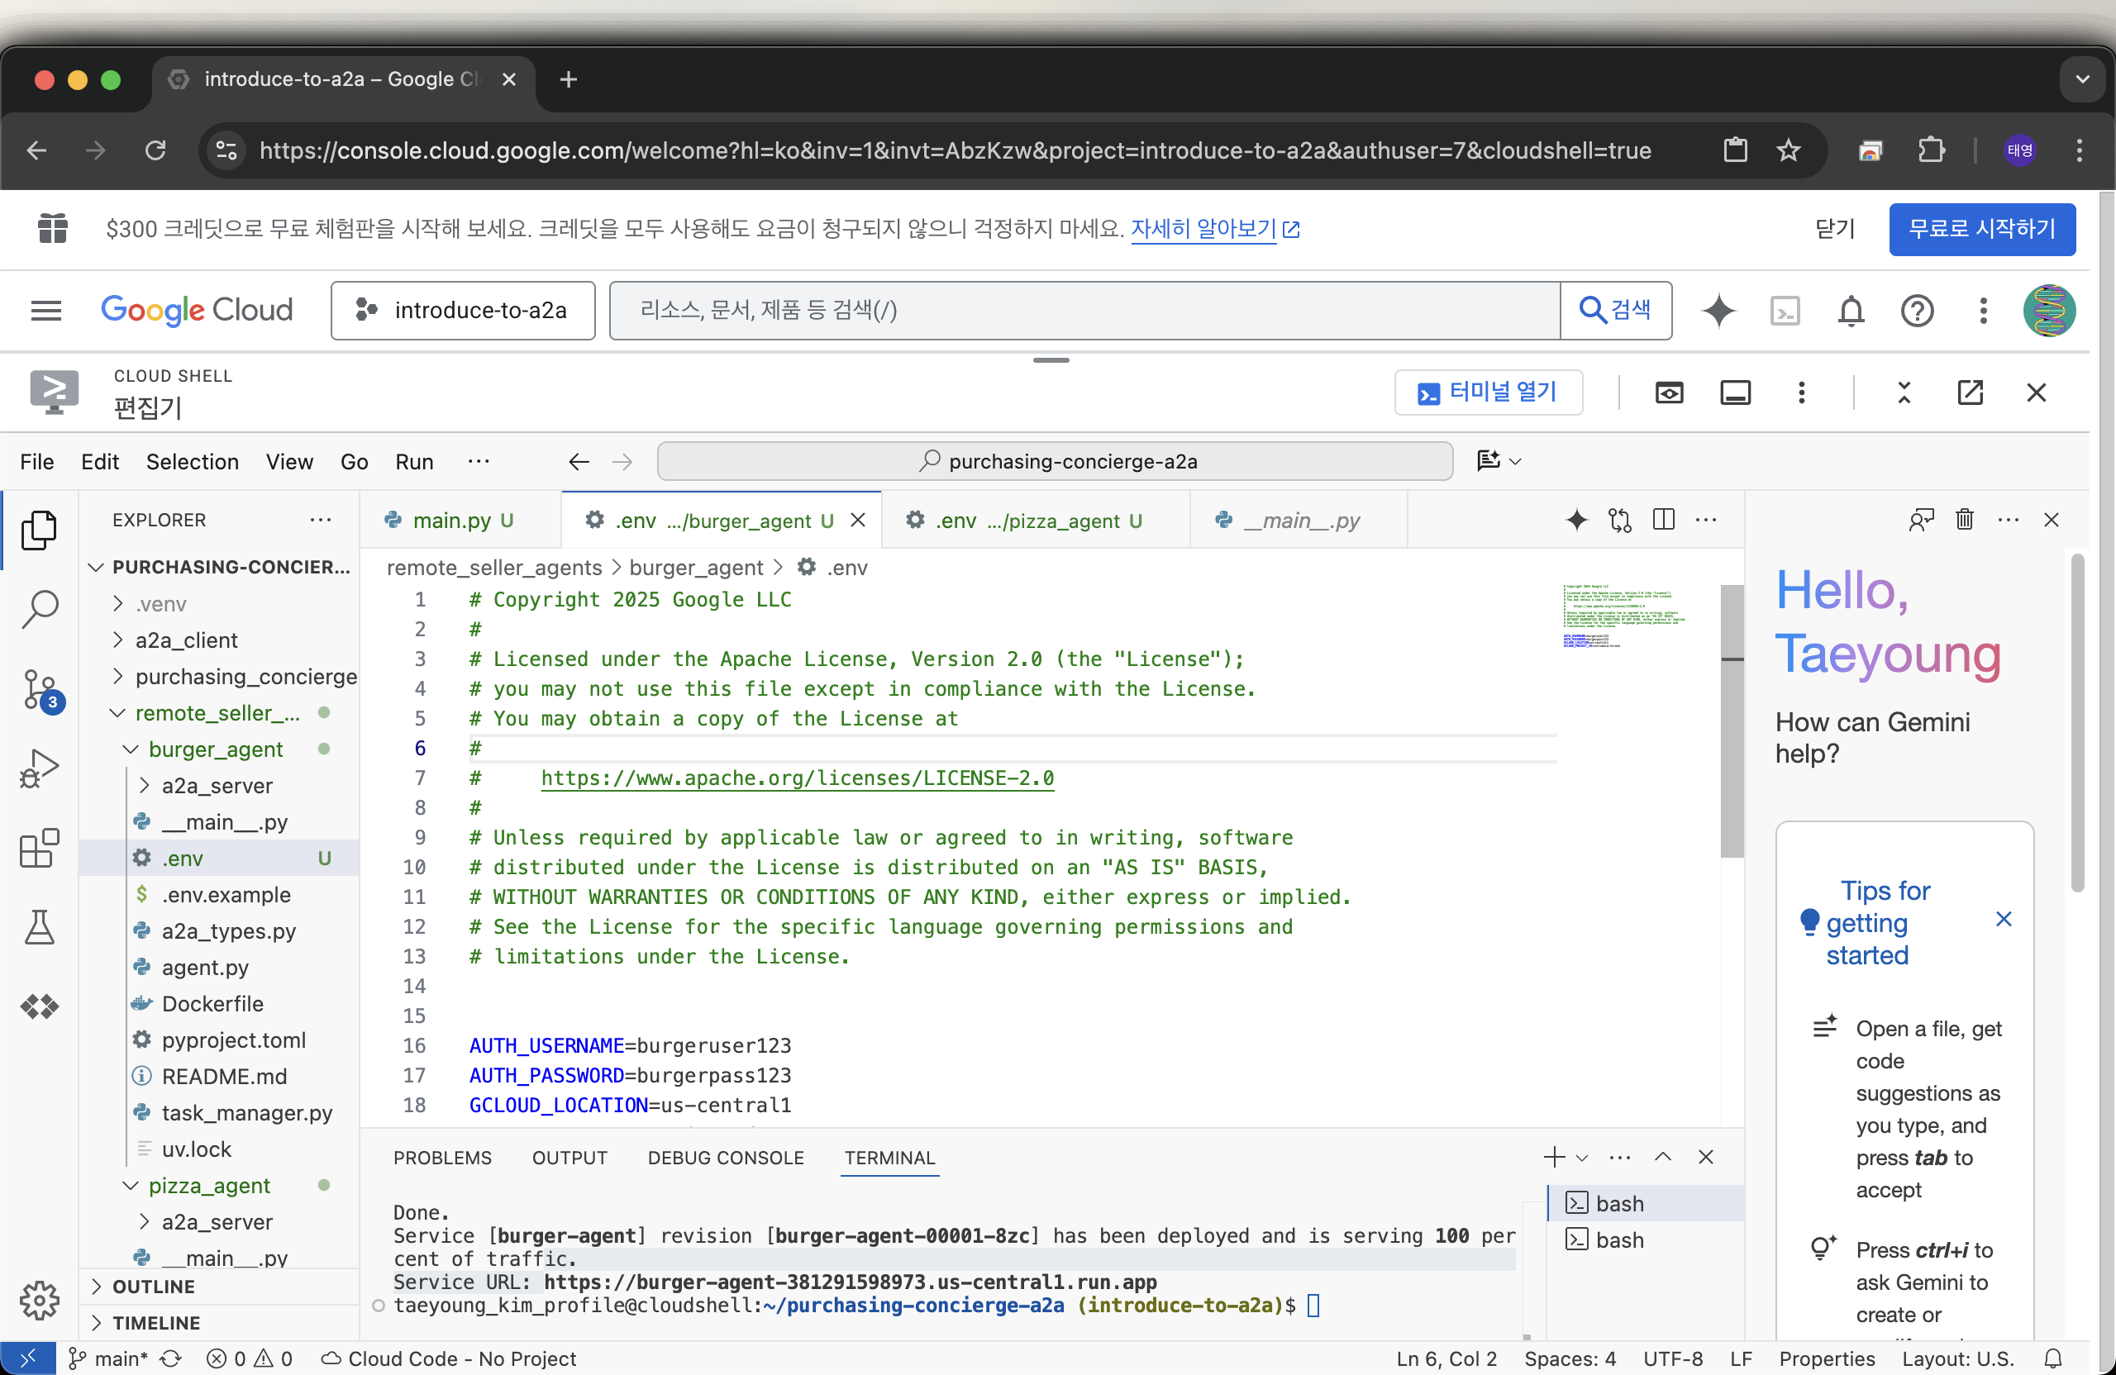Image resolution: width=2116 pixels, height=1375 pixels.
Task: Toggle the Cloud Shell terminal layout panel
Action: tap(1736, 393)
